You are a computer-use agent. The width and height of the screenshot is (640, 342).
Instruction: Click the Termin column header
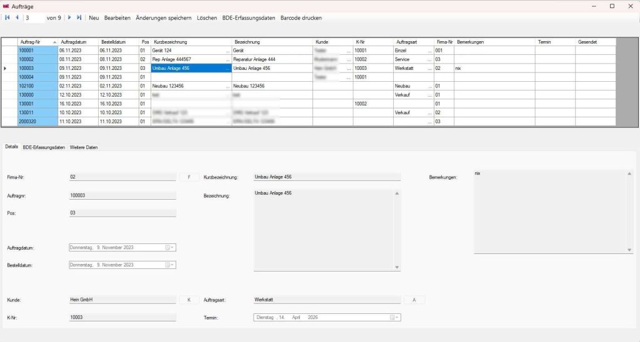point(556,42)
